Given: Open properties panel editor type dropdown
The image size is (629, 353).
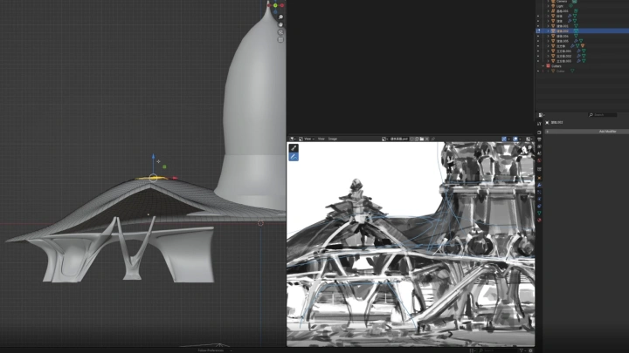Looking at the screenshot, I should pos(541,115).
